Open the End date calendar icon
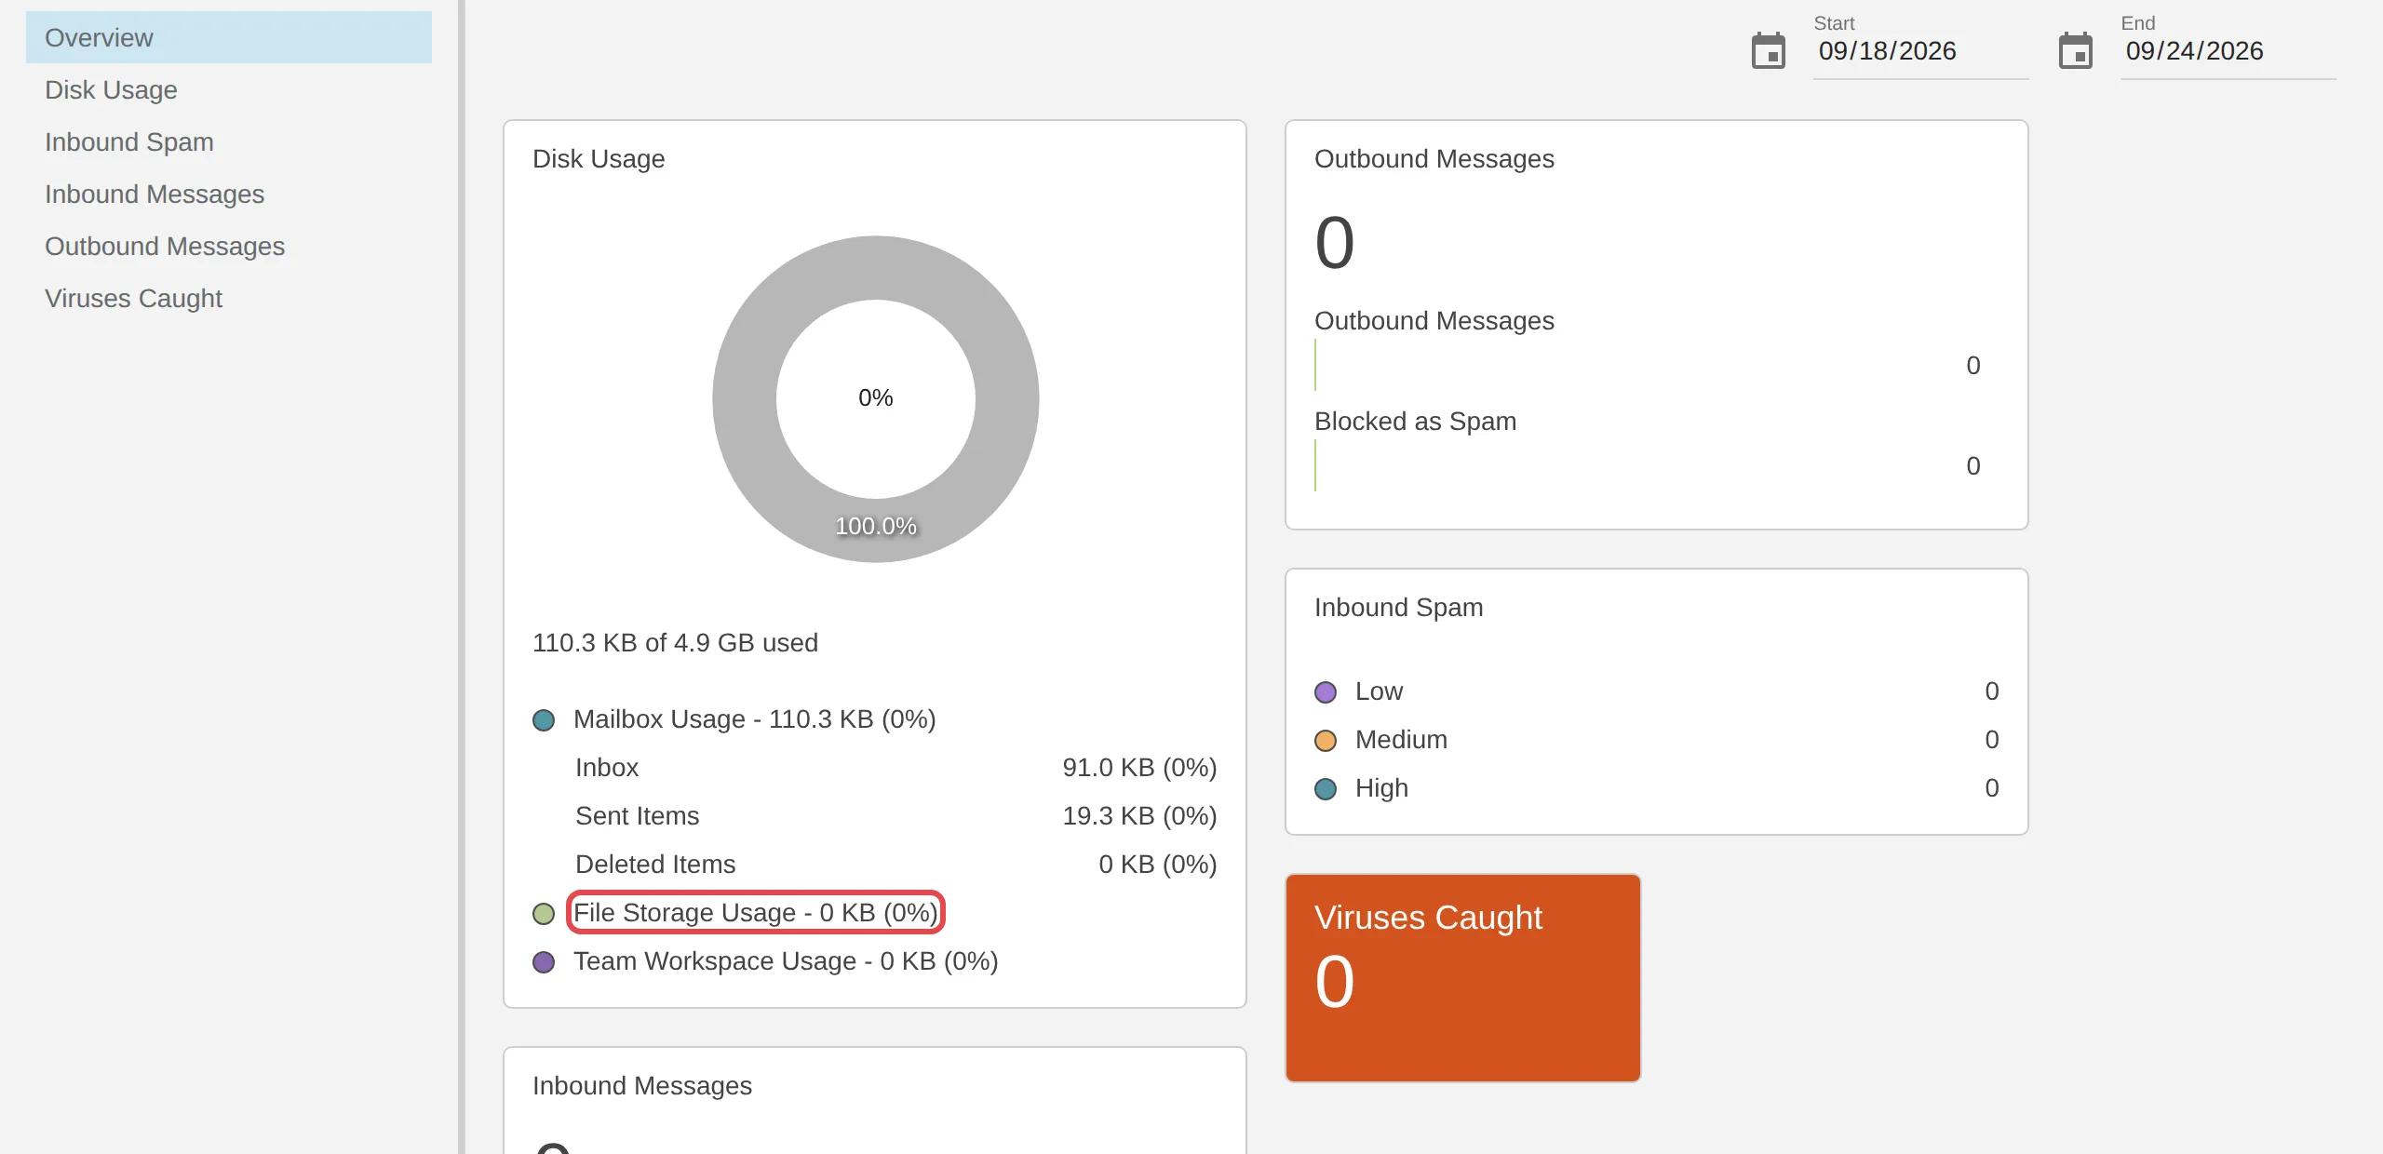 (x=2075, y=51)
